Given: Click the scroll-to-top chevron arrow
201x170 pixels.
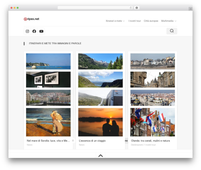Looking at the screenshot, I should tap(100, 156).
